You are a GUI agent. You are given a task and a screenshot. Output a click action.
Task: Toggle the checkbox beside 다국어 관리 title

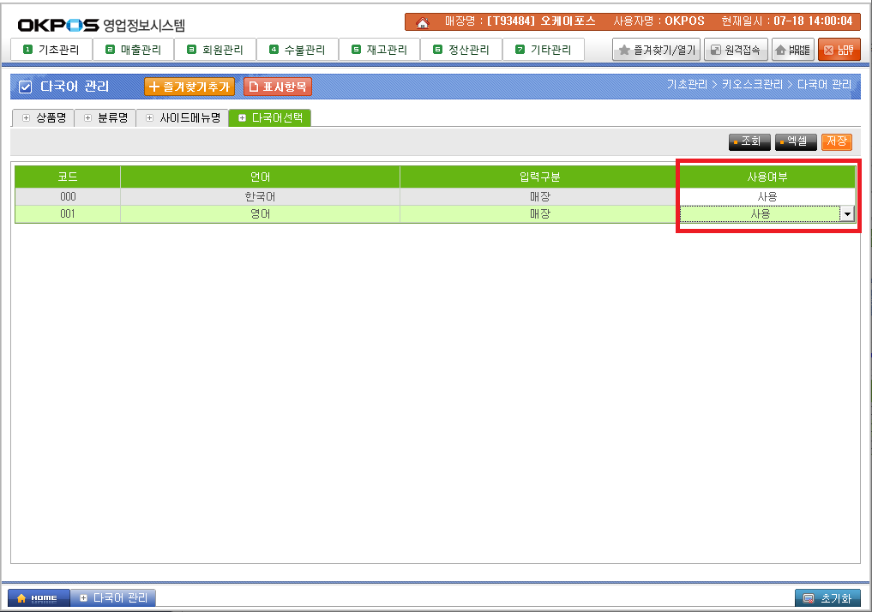pos(25,87)
